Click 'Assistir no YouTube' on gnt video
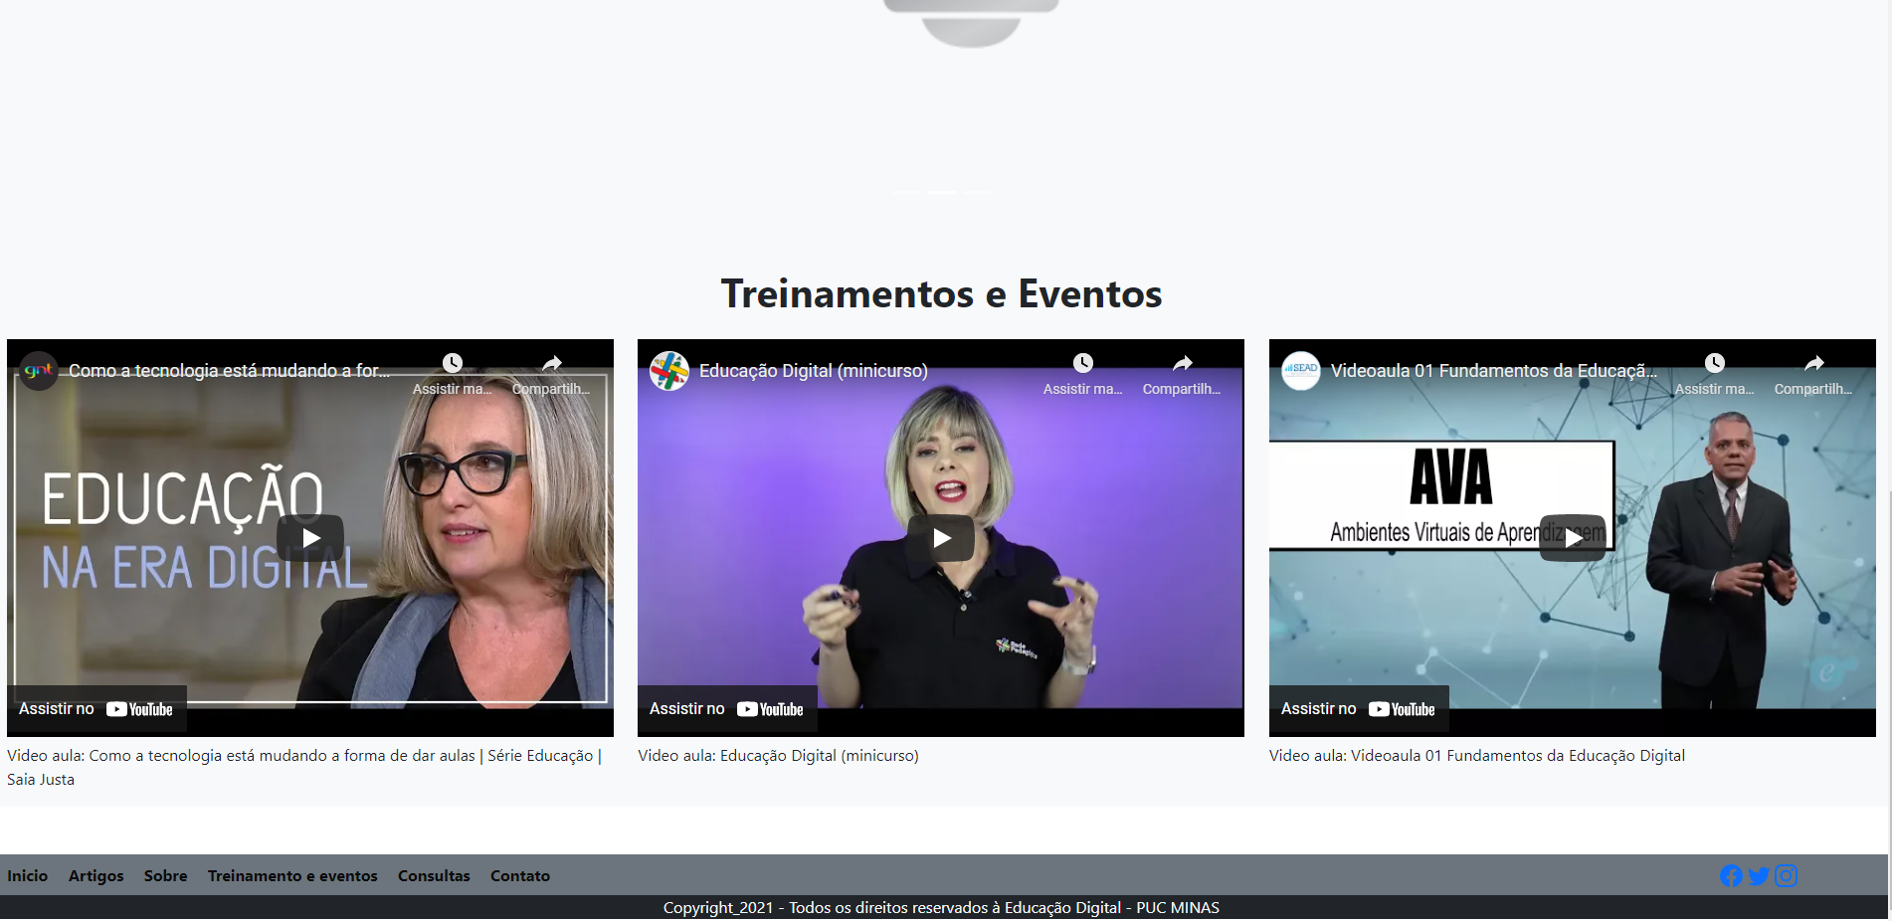Screen dimensions: 1892x921 click(x=96, y=709)
